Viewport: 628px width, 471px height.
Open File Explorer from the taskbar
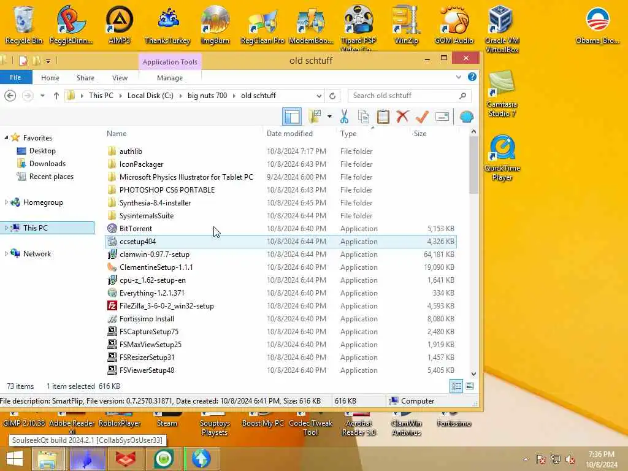tap(47, 459)
